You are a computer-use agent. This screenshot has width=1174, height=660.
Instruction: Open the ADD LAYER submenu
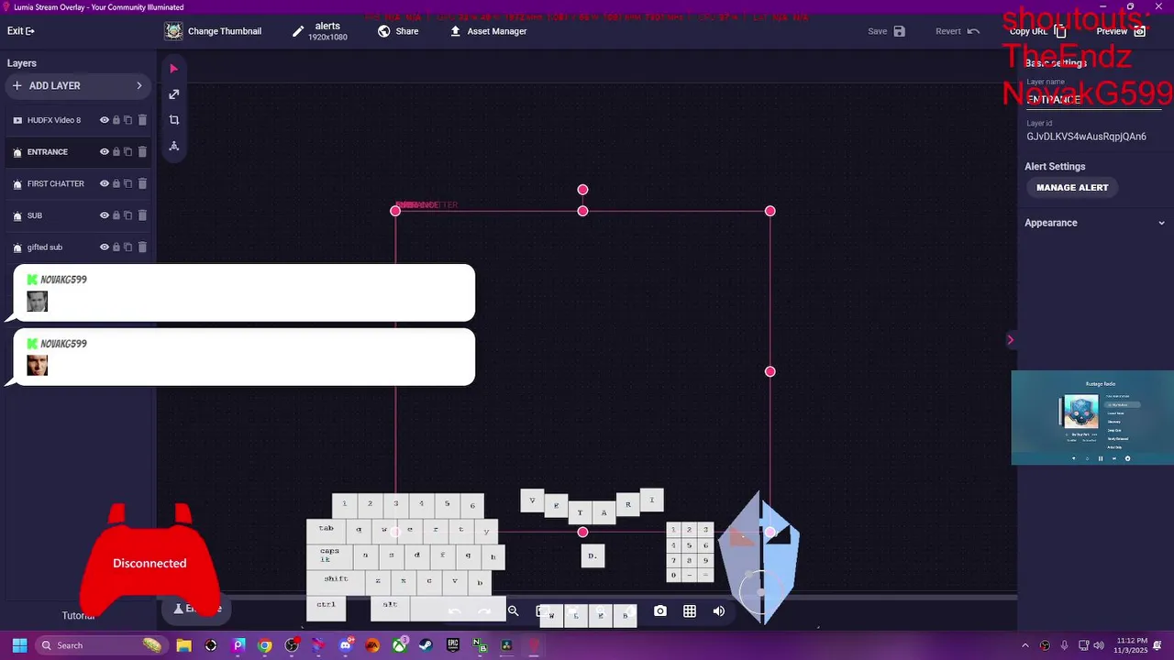(78, 85)
